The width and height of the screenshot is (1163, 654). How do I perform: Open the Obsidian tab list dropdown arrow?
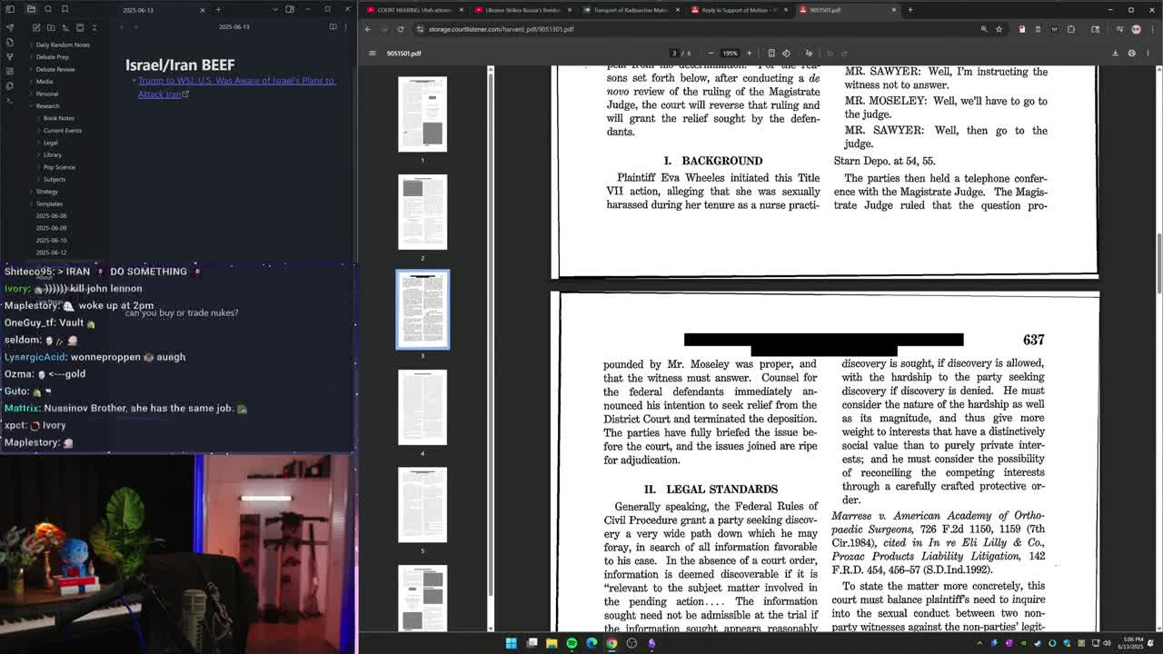[x=275, y=9]
